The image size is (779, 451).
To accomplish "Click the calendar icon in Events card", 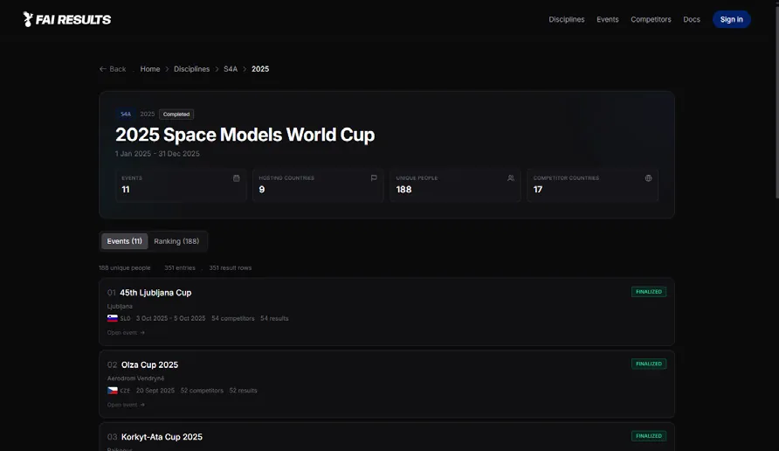I will [237, 178].
